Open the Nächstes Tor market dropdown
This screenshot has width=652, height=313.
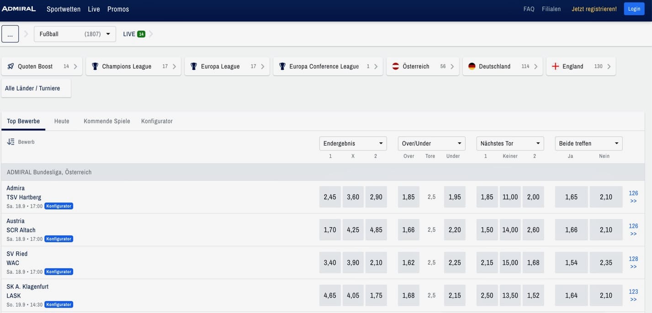510,143
